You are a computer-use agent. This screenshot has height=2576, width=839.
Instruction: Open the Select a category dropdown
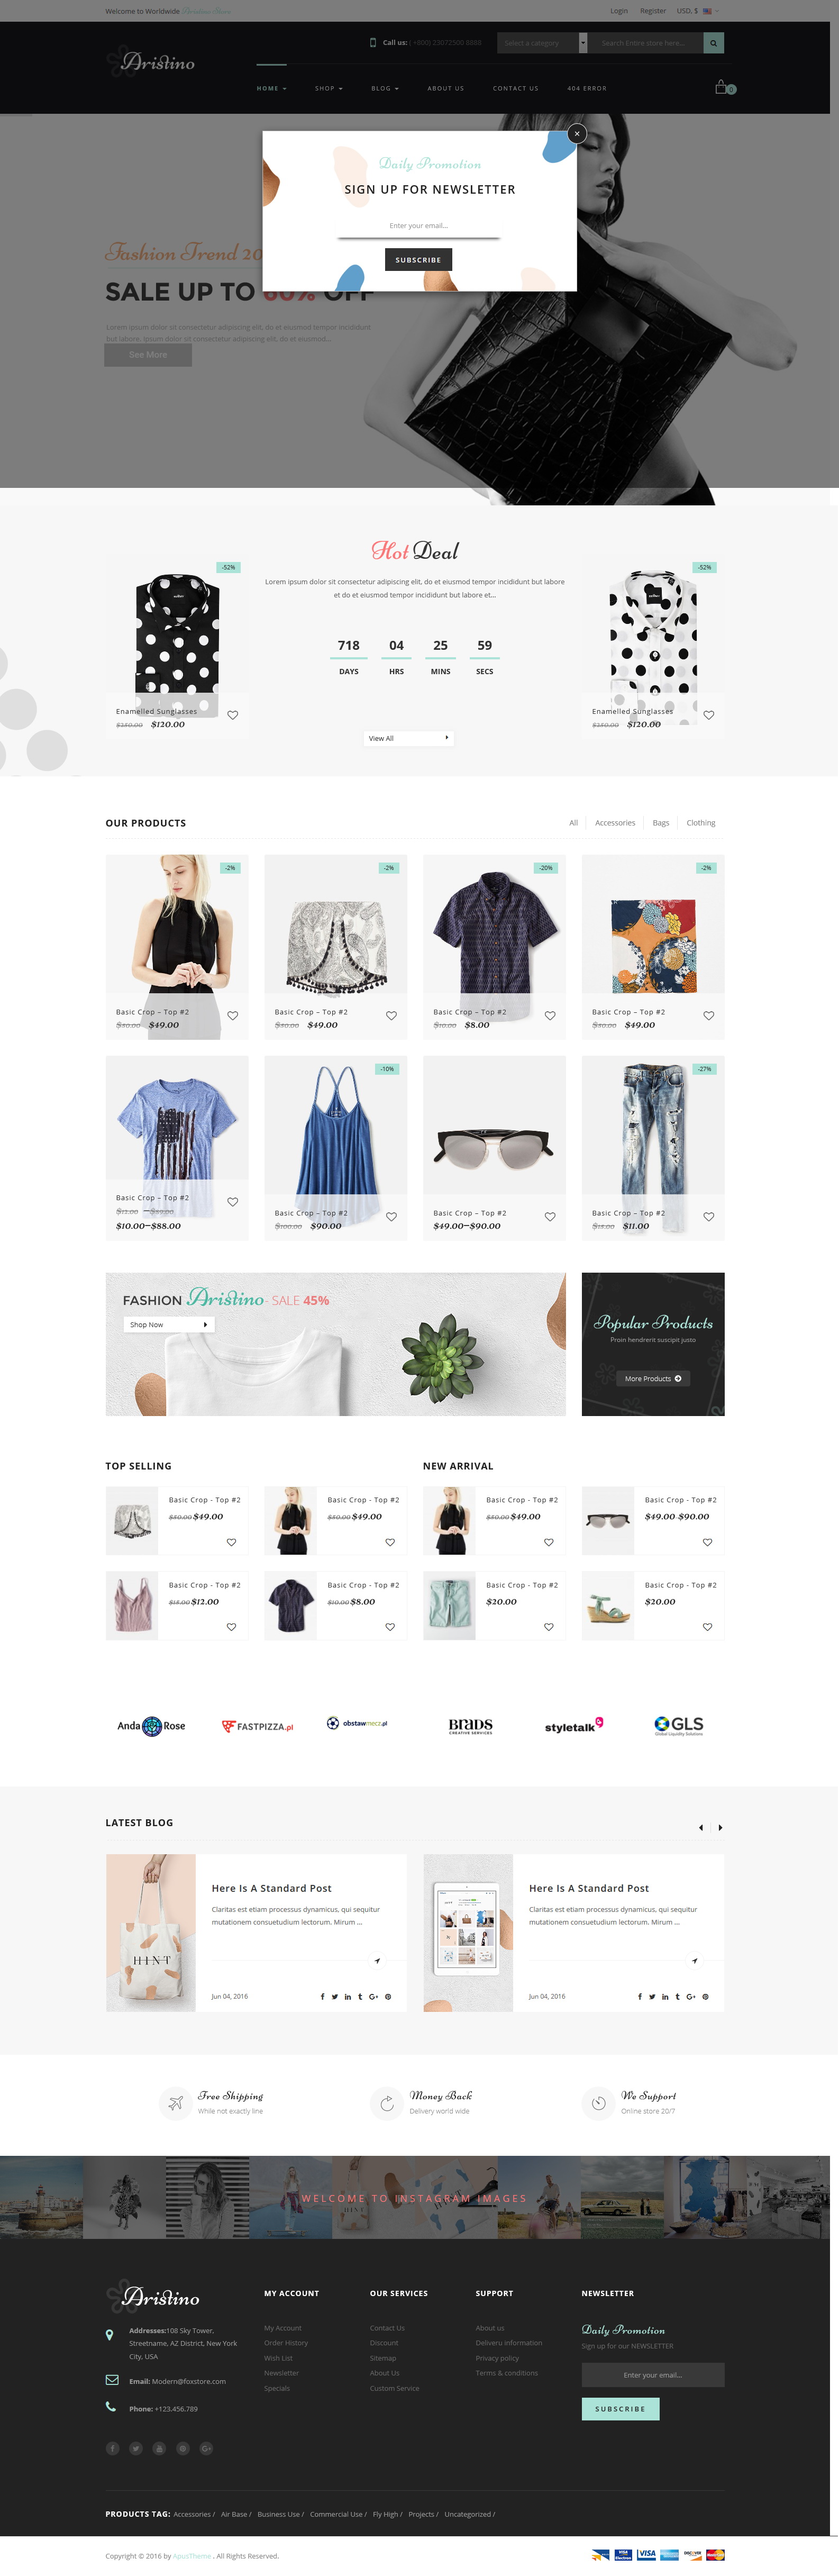point(543,43)
